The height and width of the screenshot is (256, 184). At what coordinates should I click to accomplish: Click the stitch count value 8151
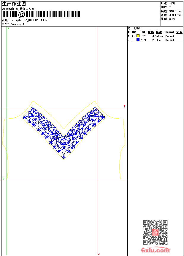(x=172, y=4)
